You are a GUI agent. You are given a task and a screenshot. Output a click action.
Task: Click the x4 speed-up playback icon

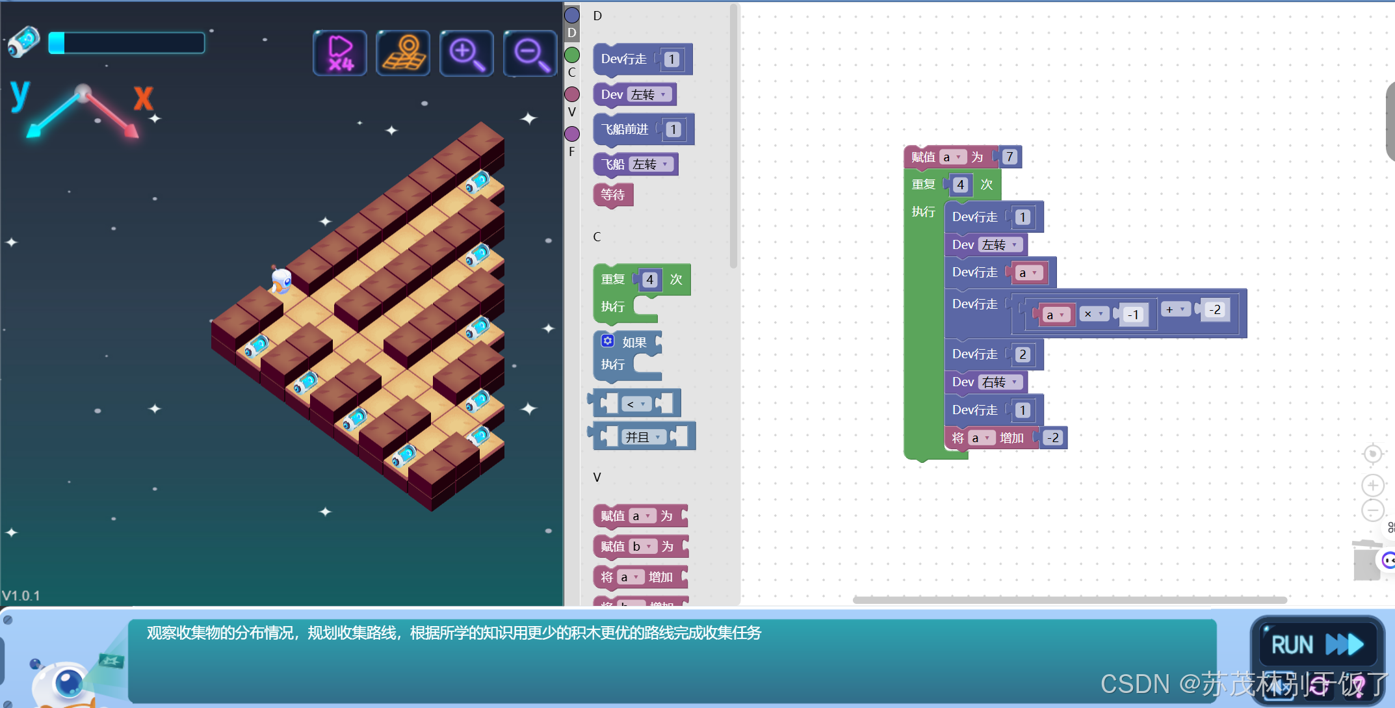340,53
